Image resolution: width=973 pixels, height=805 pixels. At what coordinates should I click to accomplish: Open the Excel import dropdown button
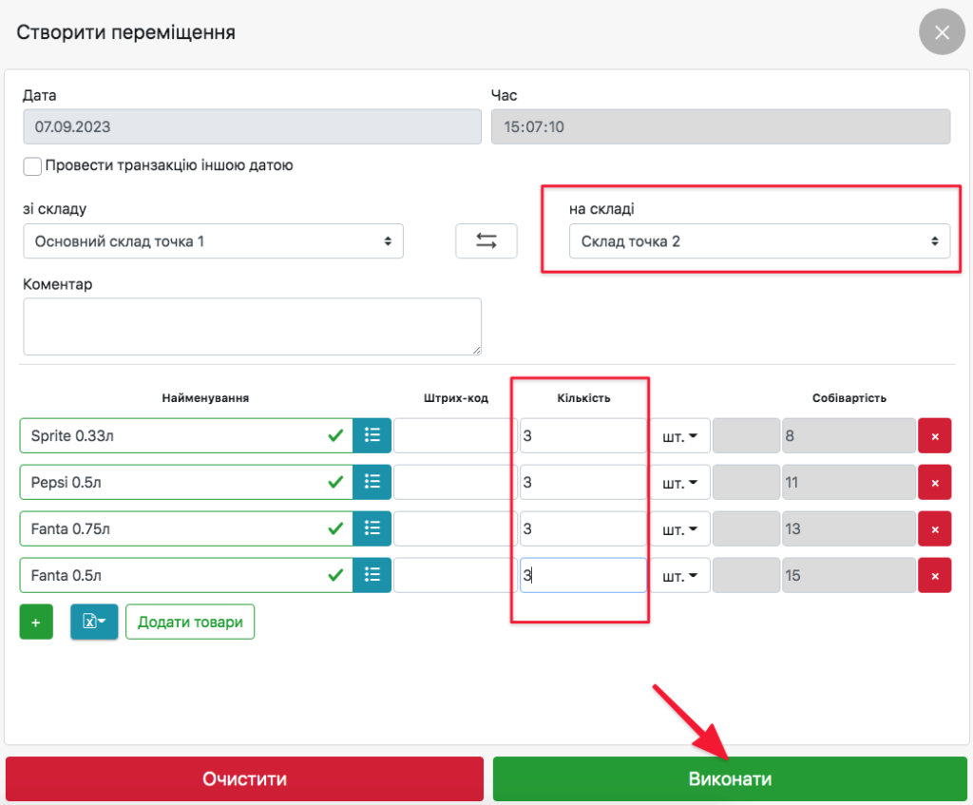point(94,623)
